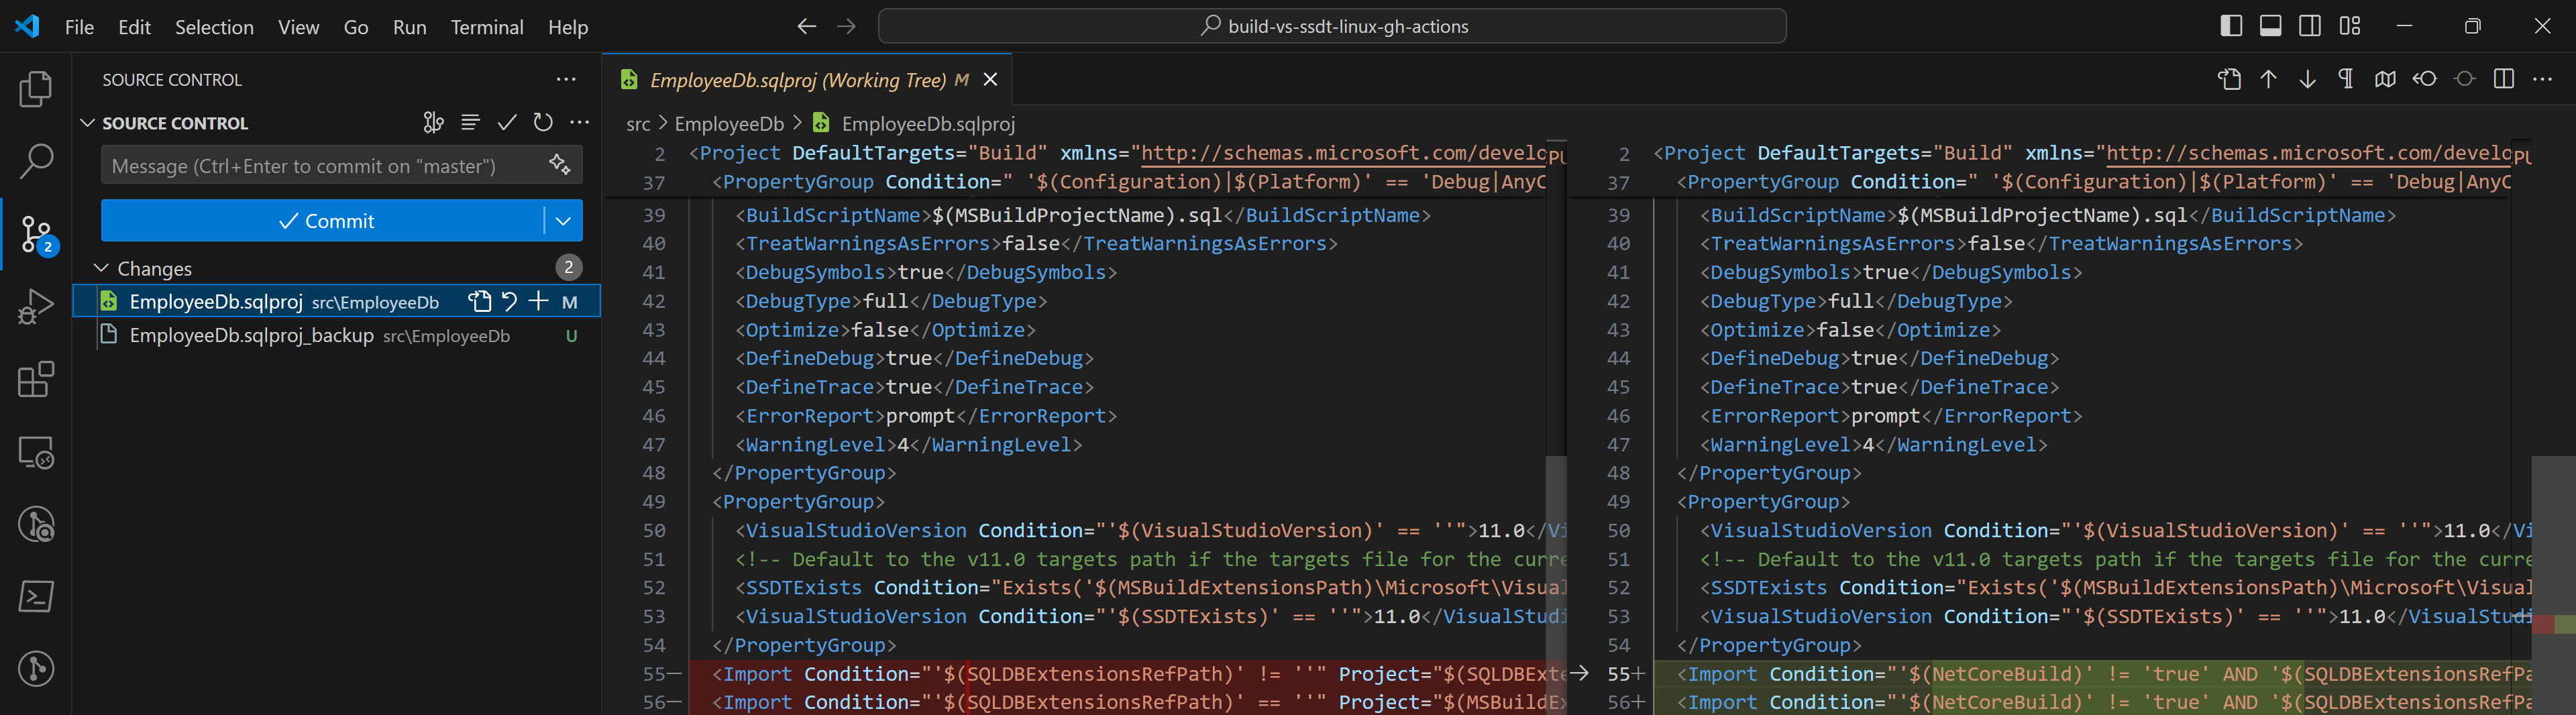Toggle whitespace display with the pilcrow icon
2576x715 pixels.
click(x=2346, y=79)
